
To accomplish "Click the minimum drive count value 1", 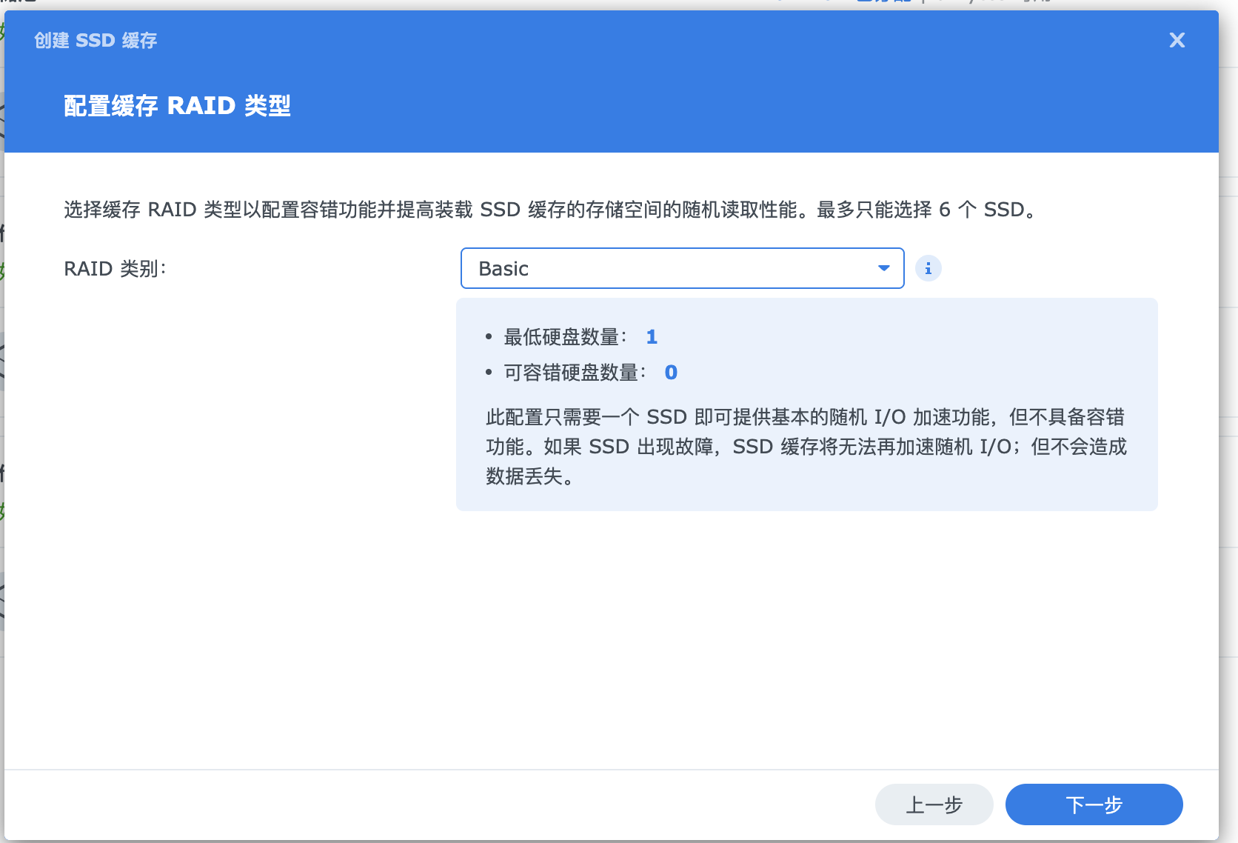I will coord(652,337).
